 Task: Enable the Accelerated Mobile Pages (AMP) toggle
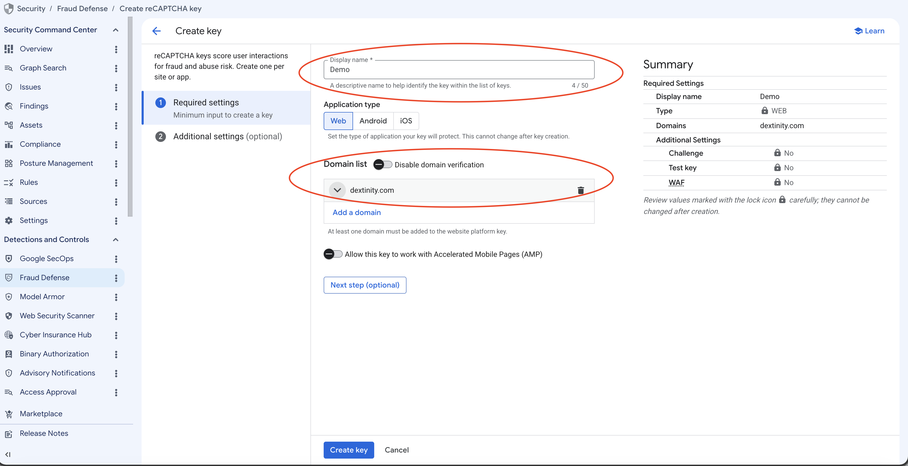333,254
